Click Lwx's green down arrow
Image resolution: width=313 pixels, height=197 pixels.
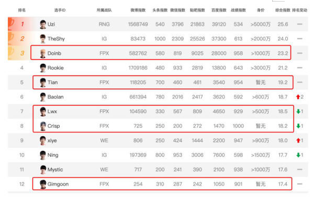[298, 112]
